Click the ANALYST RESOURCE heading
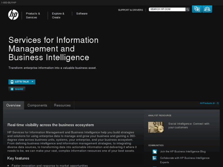The width and height of the screenshot is (223, 167). tap(160, 116)
